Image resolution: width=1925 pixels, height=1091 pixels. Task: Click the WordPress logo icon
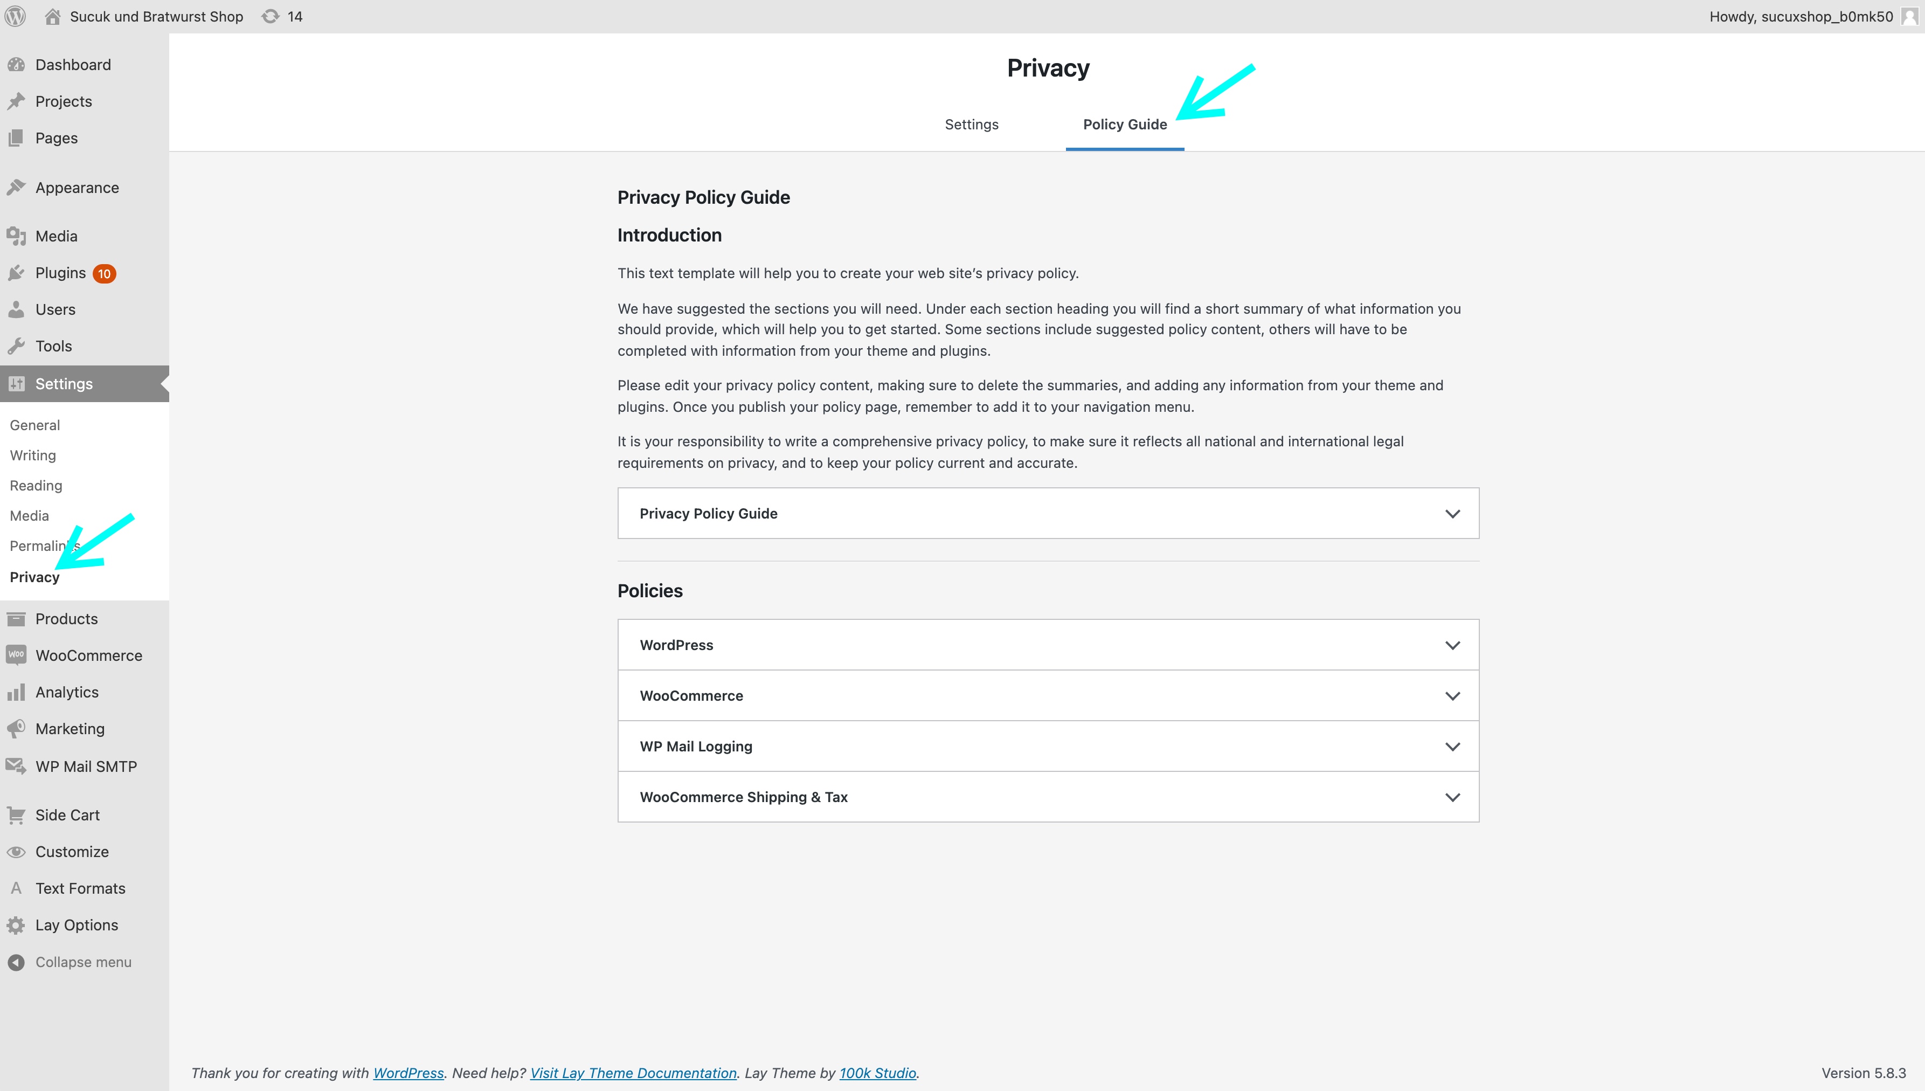(16, 17)
